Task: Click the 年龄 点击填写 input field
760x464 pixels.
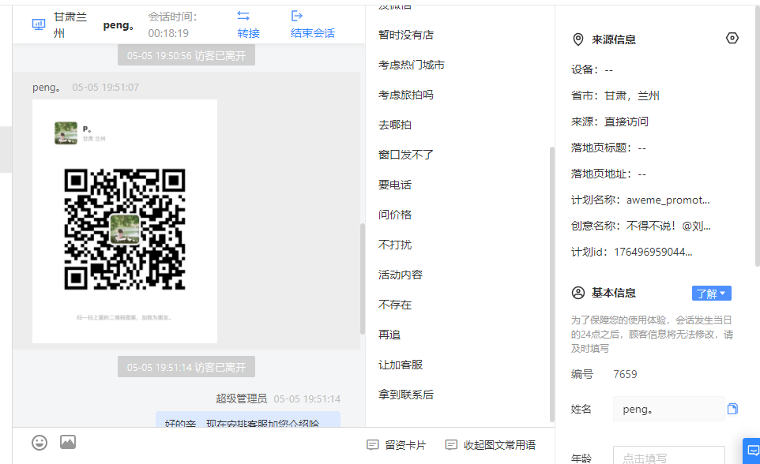Action: (x=669, y=455)
